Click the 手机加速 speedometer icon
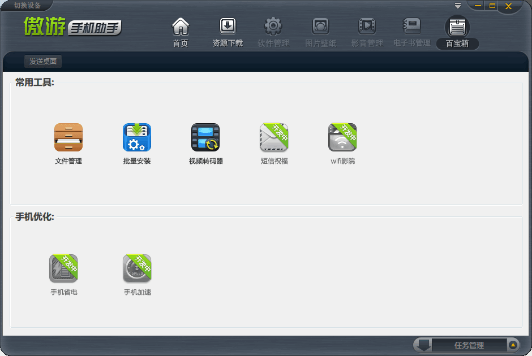Screen dimensions: 532x356 click(137, 268)
